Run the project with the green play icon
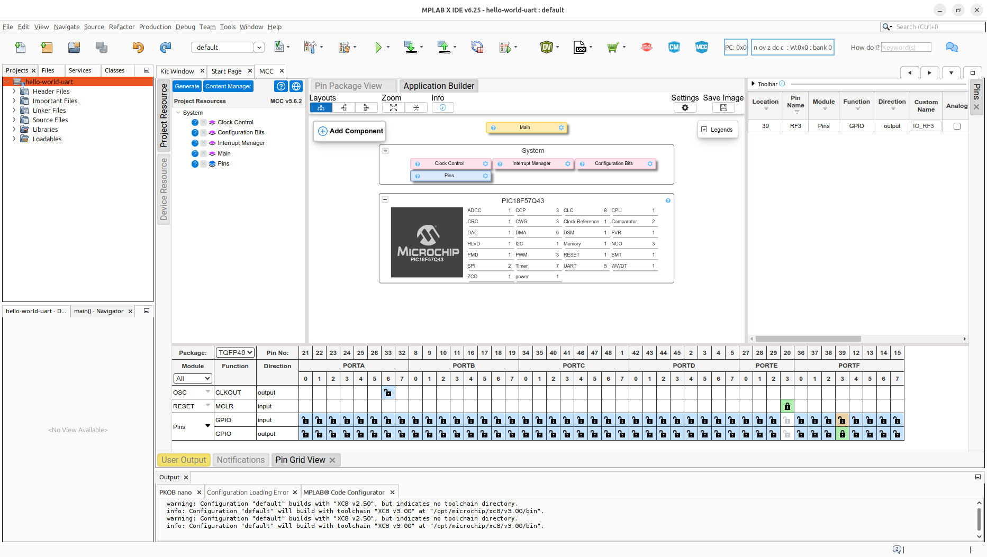 coord(378,48)
